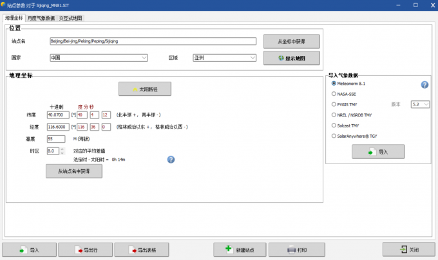Screen dimensions: 438x260
Task: Click the 显示地图 show map button
Action: [x=291, y=58]
